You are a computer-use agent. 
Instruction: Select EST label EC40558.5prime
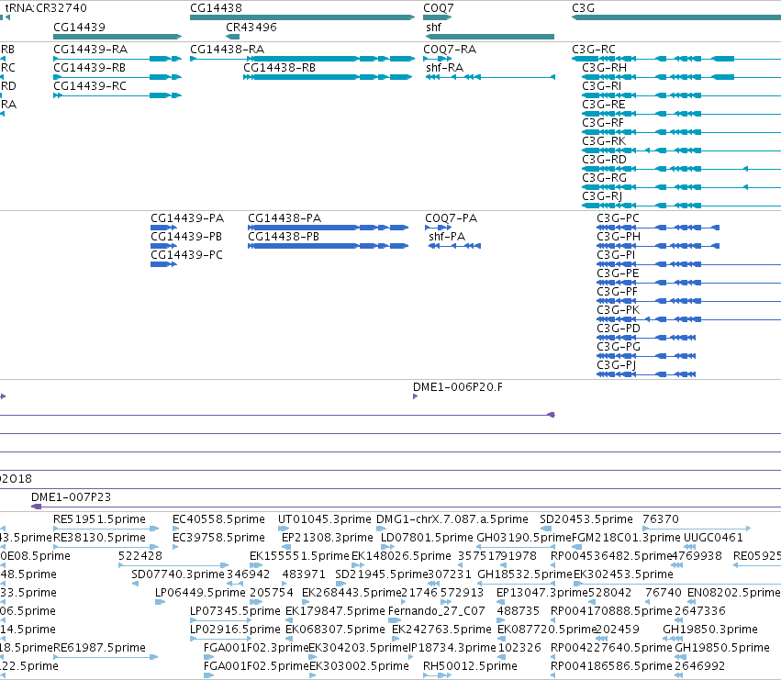tap(218, 519)
